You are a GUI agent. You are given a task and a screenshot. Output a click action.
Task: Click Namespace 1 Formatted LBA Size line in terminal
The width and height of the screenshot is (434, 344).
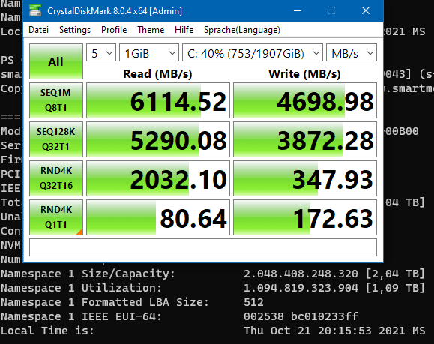(132, 302)
